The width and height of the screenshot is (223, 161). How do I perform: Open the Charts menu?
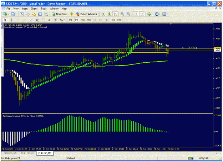[34, 9]
